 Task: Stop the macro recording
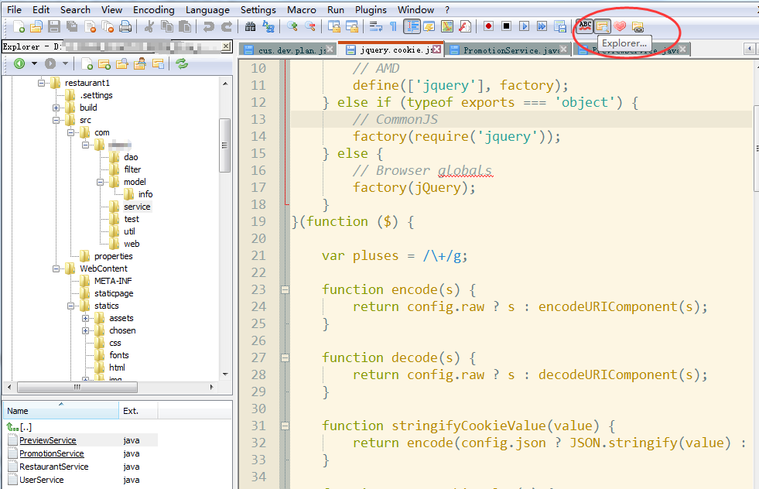[506, 26]
